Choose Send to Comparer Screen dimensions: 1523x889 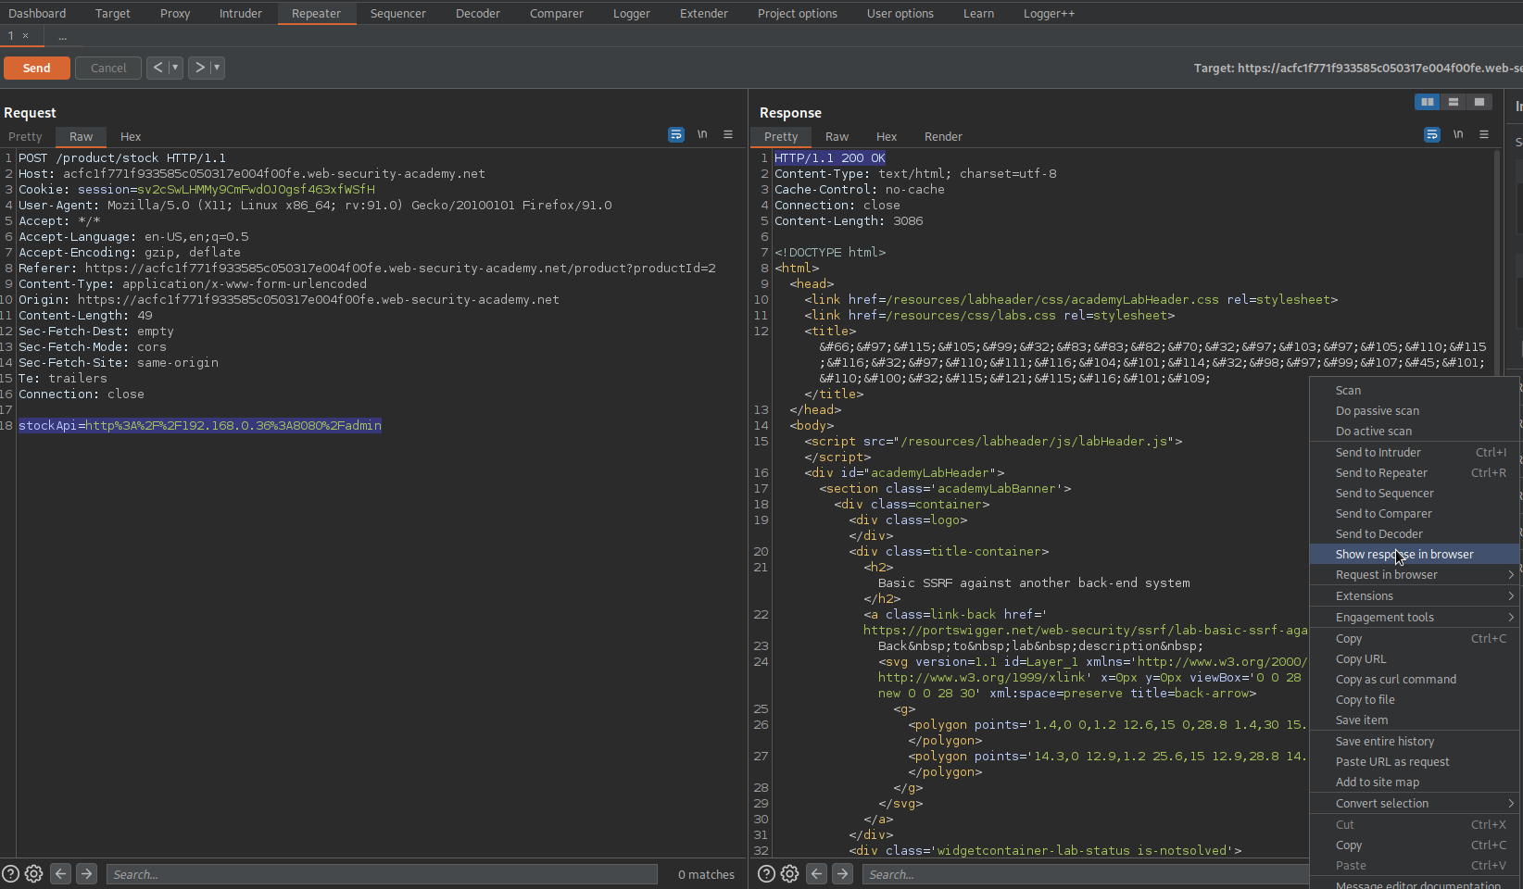click(x=1414, y=514)
